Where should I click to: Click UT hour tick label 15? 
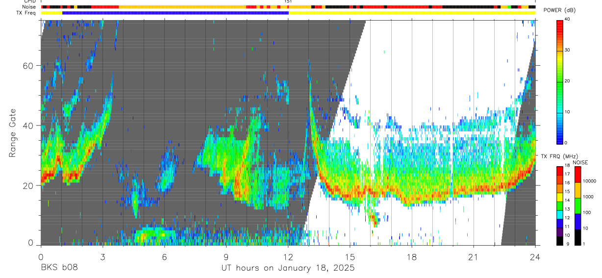coord(350,257)
